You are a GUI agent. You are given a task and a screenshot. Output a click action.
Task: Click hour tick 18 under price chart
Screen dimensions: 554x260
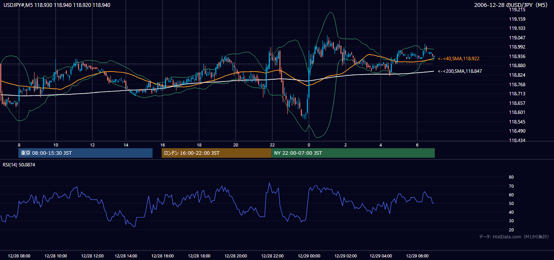pos(199,145)
